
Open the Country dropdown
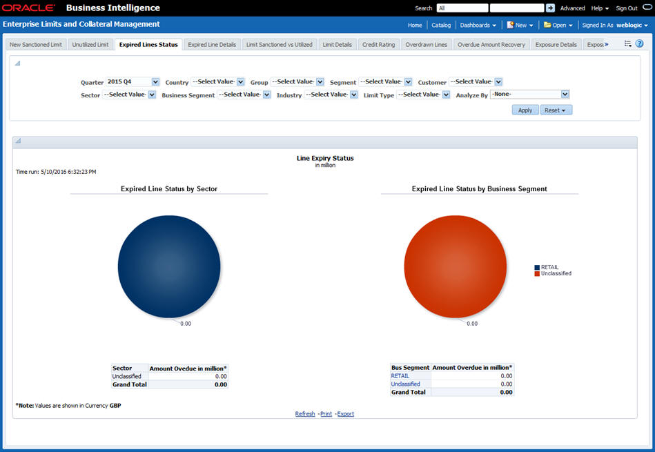point(241,82)
